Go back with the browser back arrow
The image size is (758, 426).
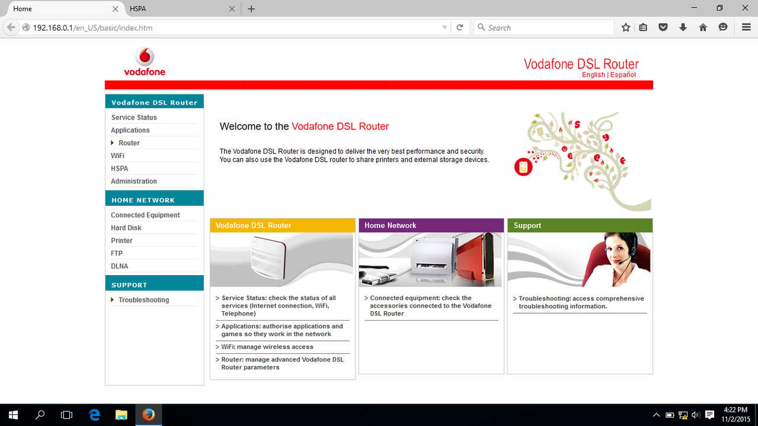pos(11,27)
